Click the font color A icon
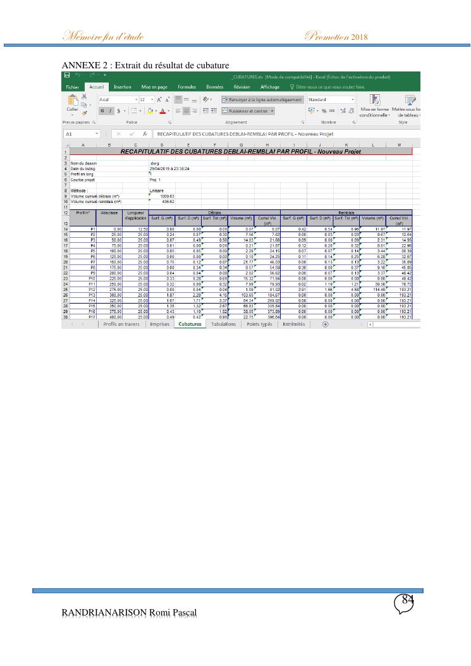This screenshot has width=471, height=666. [162, 111]
